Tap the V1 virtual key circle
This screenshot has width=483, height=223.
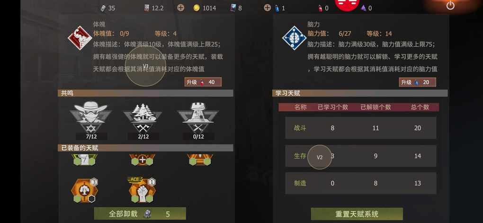click(146, 66)
